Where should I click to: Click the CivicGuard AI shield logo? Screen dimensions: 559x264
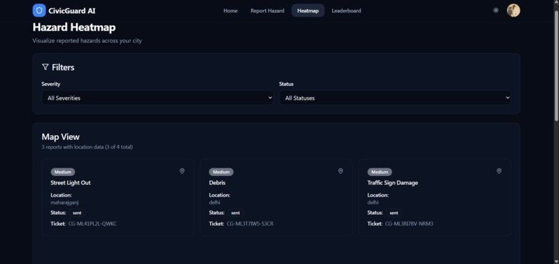40,10
